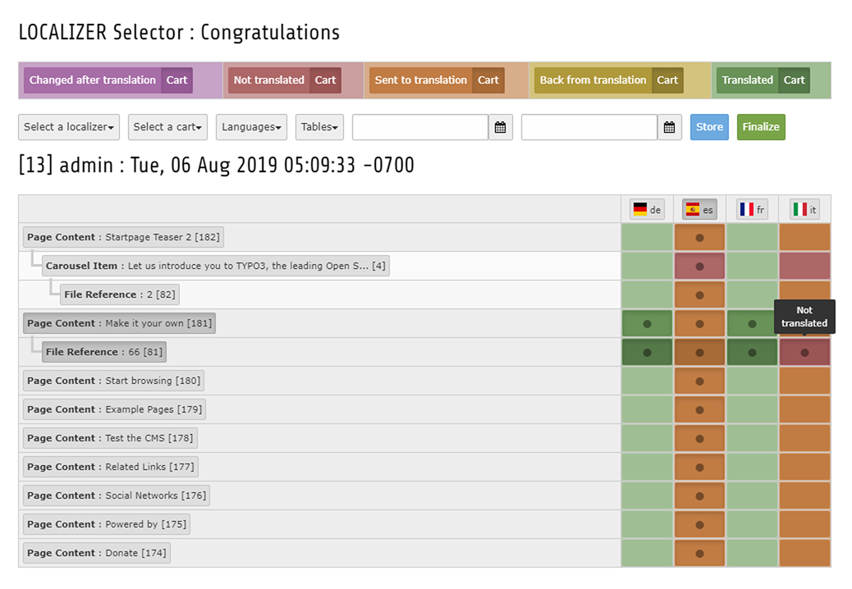Open the calendar picker for the second date field
The width and height of the screenshot is (852, 589).
(669, 127)
